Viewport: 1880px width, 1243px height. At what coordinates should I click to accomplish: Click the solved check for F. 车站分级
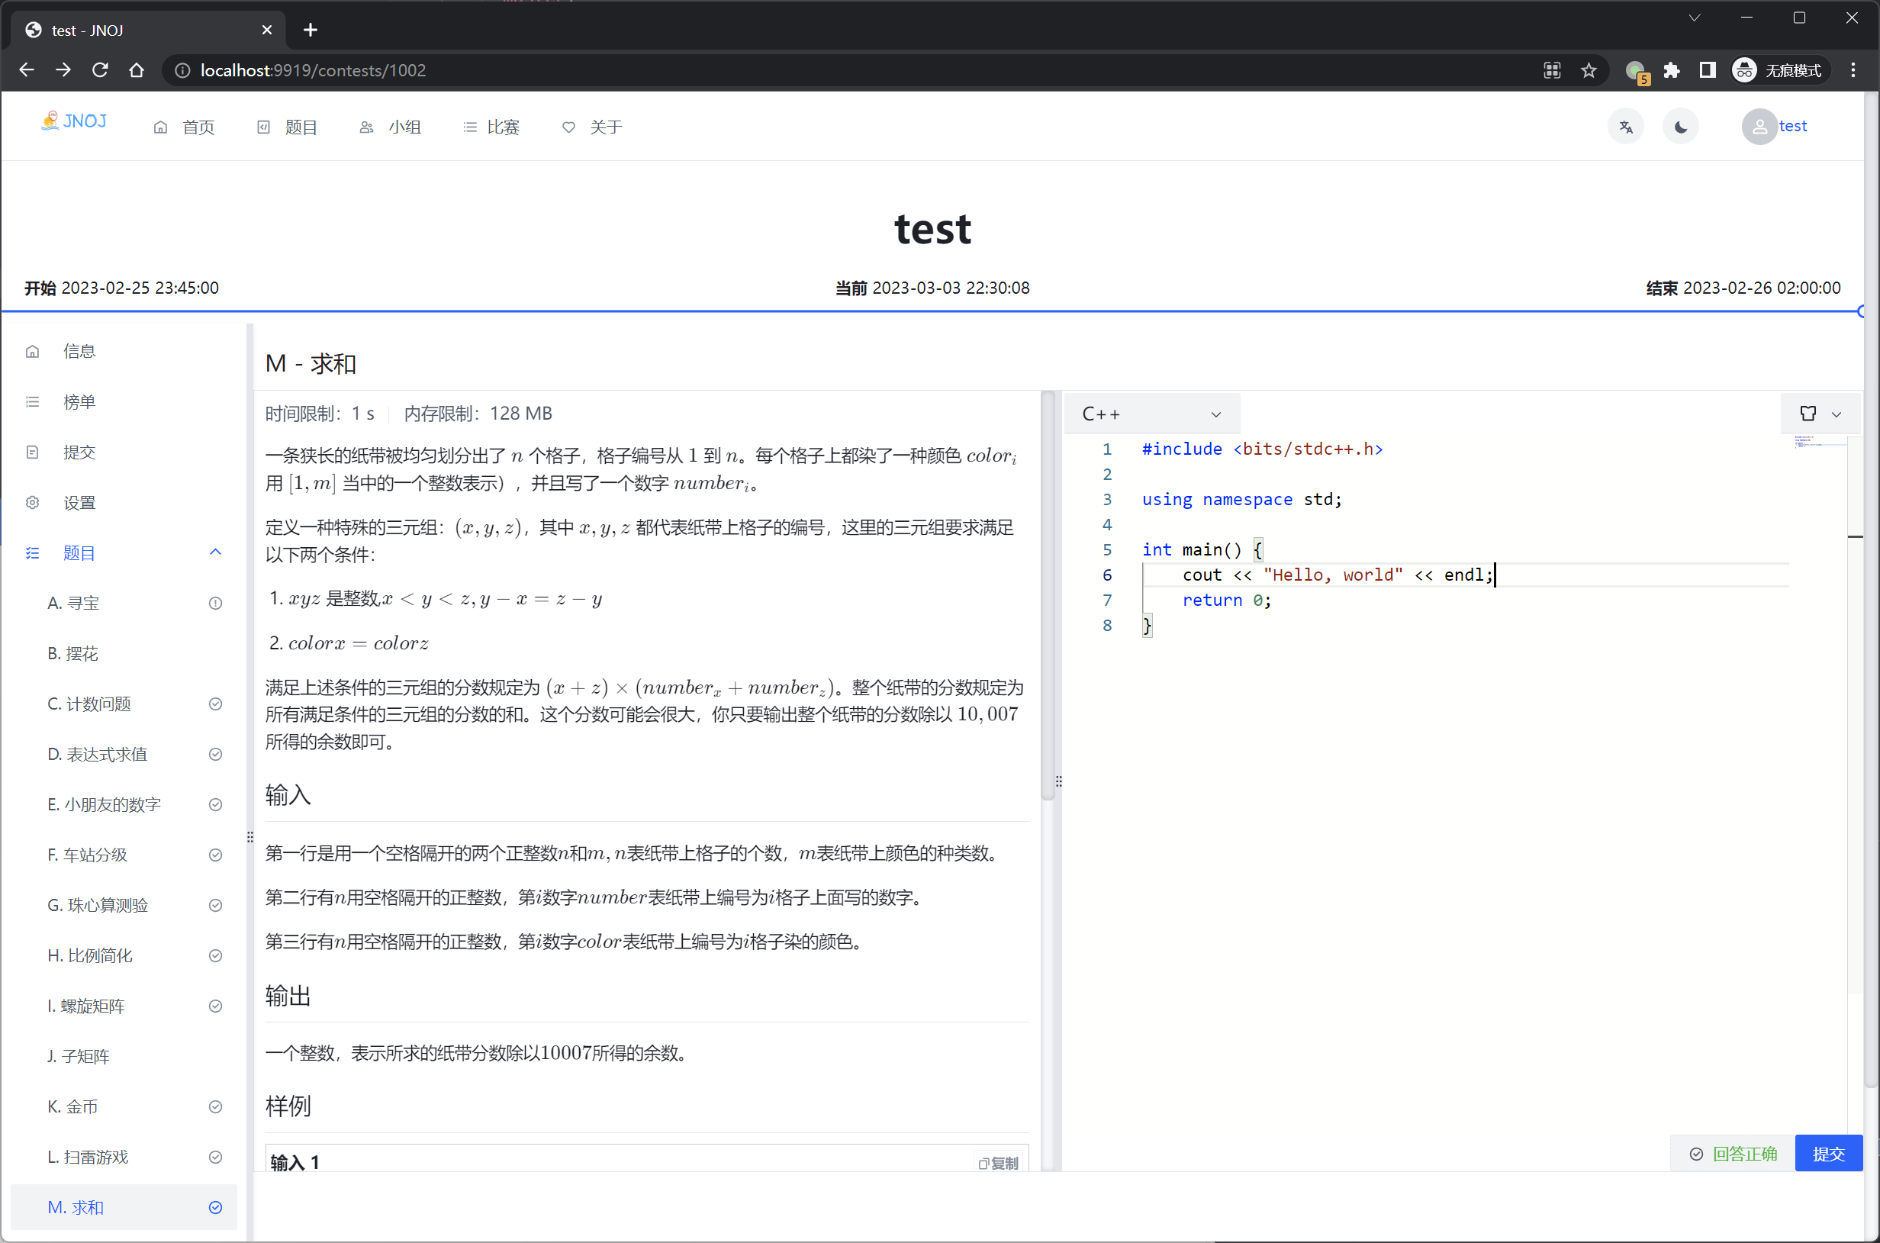click(x=215, y=855)
